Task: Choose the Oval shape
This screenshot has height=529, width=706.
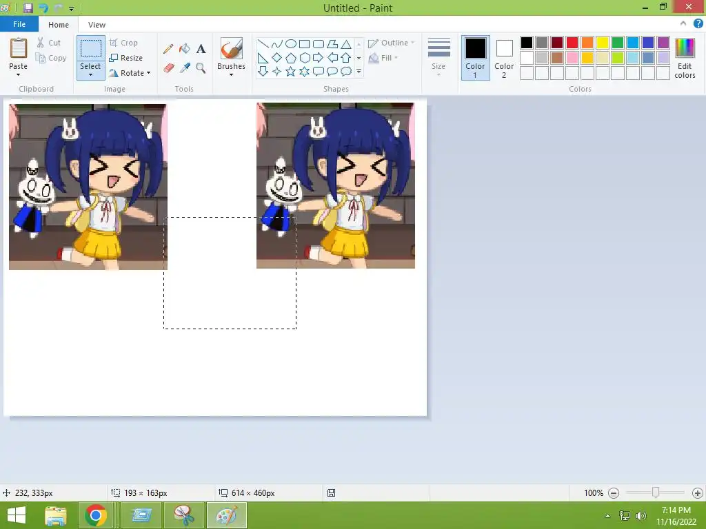Action: pos(291,43)
